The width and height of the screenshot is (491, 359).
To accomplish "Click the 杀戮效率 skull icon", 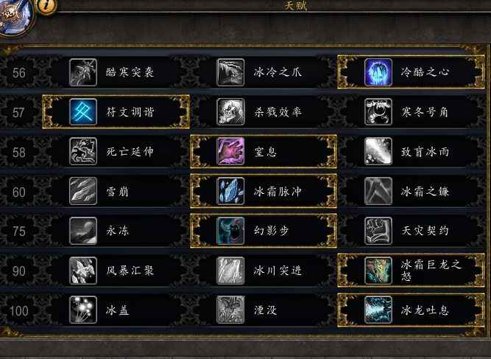I will point(230,112).
